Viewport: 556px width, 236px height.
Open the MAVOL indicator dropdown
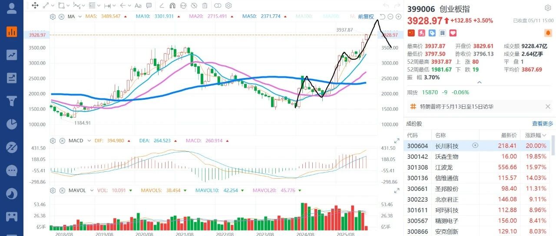click(x=91, y=190)
